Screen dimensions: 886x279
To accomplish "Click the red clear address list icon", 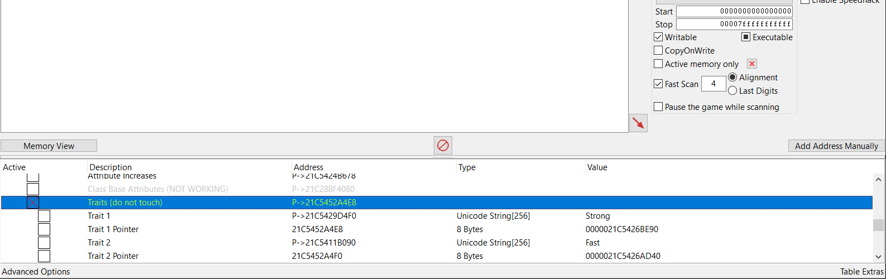I will click(443, 146).
